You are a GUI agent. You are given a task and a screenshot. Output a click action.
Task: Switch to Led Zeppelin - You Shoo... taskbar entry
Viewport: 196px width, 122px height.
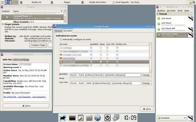[126, 2]
